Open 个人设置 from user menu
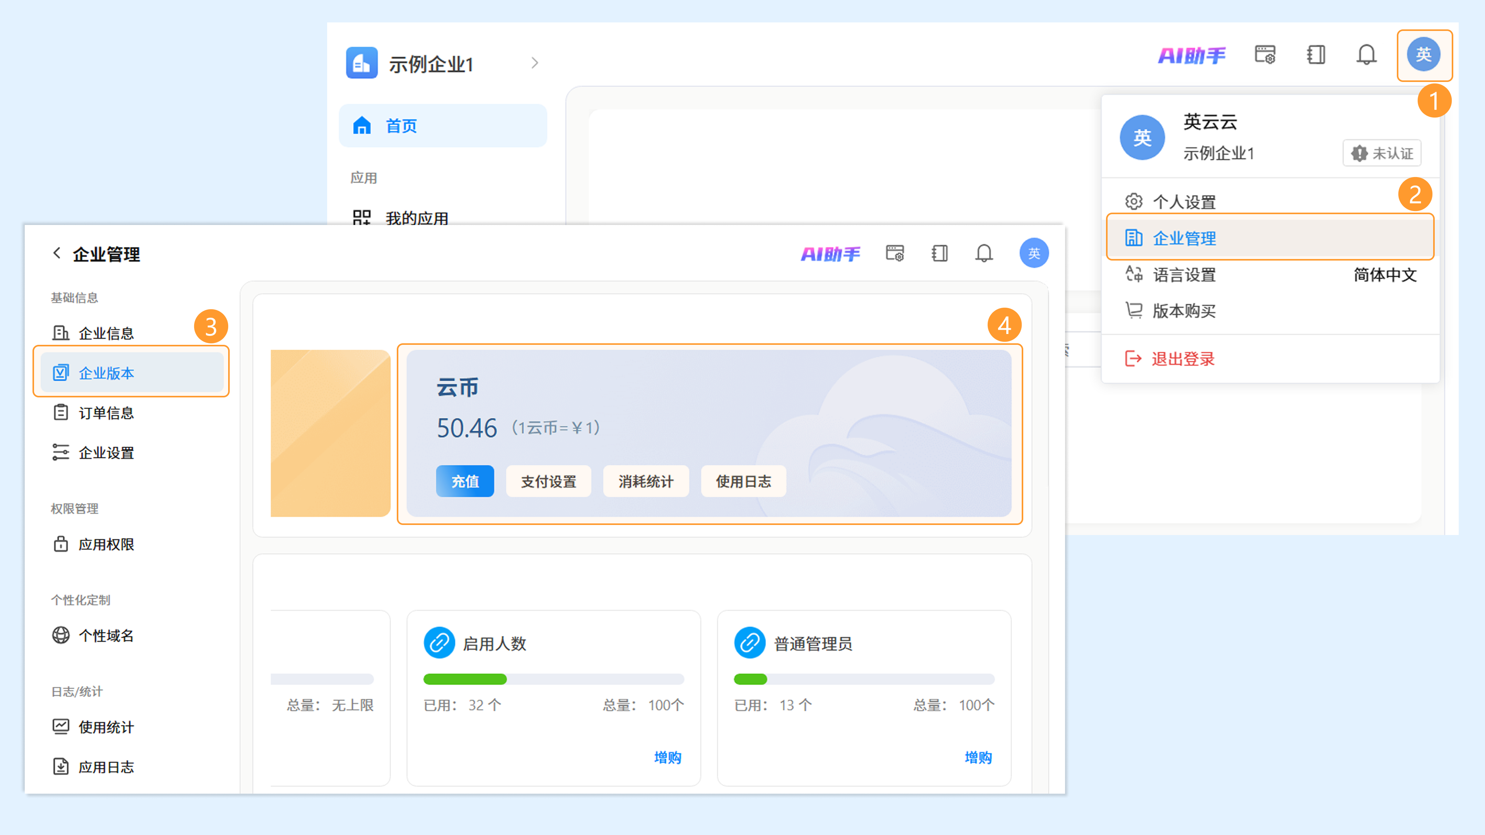The width and height of the screenshot is (1485, 835). point(1270,202)
